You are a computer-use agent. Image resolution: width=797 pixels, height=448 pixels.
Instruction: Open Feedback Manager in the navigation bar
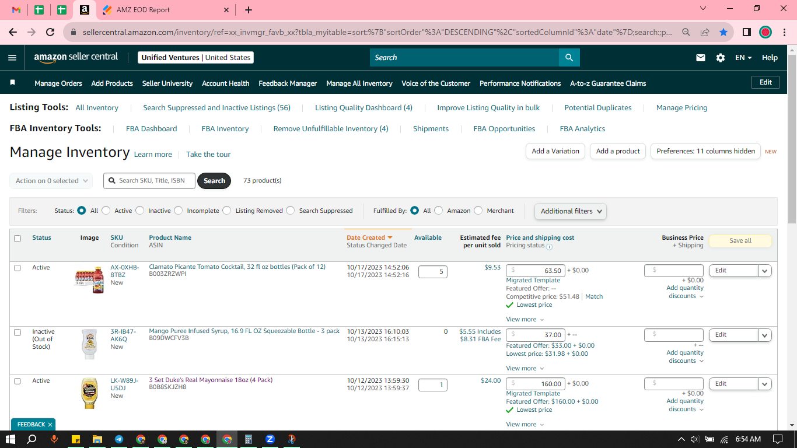click(x=288, y=83)
